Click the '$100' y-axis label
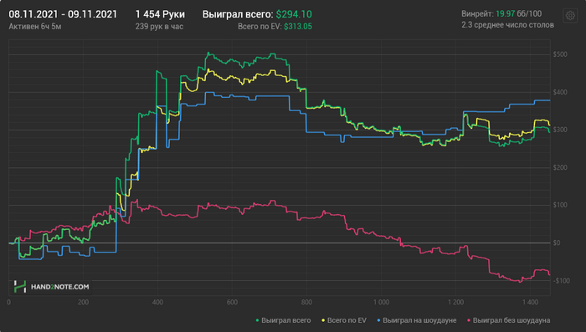Image resolution: width=586 pixels, height=332 pixels. 560,205
